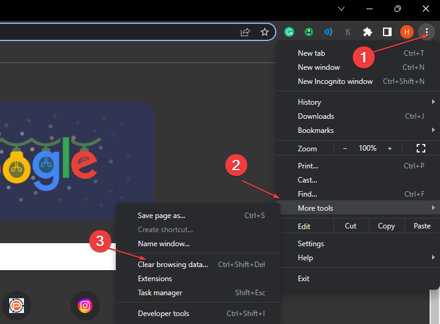Click the Copy button in Edit row
The height and width of the screenshot is (324, 440).
(387, 226)
